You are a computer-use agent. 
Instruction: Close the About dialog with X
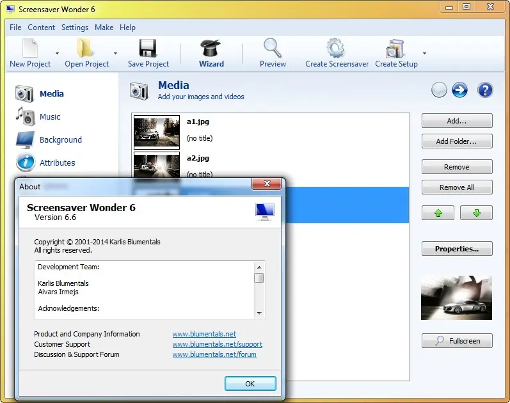pyautogui.click(x=267, y=184)
